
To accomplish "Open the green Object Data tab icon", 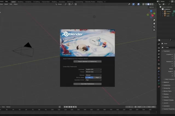I will point(159,84).
